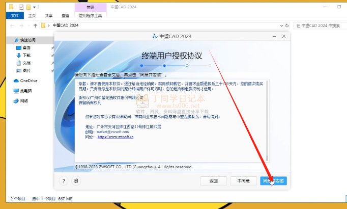Image resolution: width=347 pixels, height=209 pixels.
Task: Minimize the 中望CAD 2024 installer dialog
Action: tap(274, 36)
